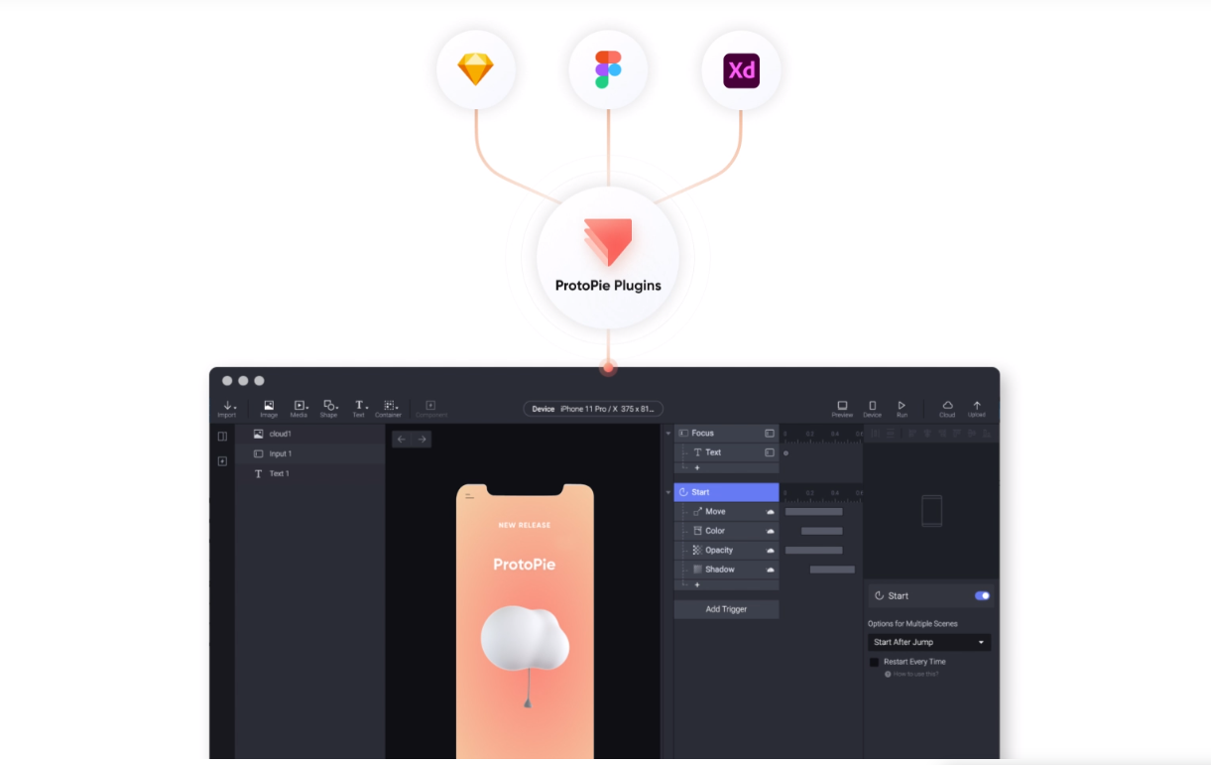The image size is (1211, 765).
Task: Click the Move timeline bar
Action: coord(813,512)
